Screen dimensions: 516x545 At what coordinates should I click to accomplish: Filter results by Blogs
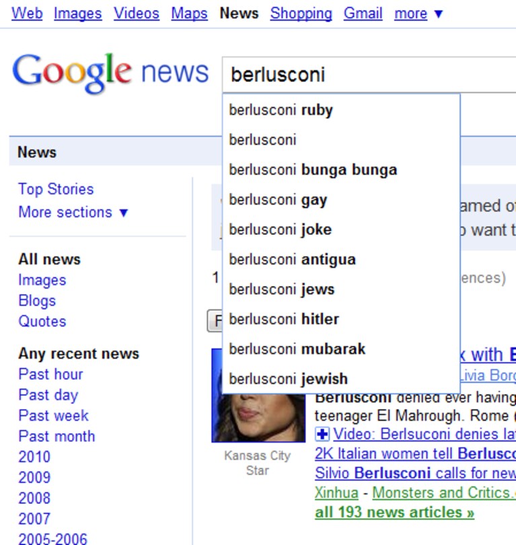37,301
